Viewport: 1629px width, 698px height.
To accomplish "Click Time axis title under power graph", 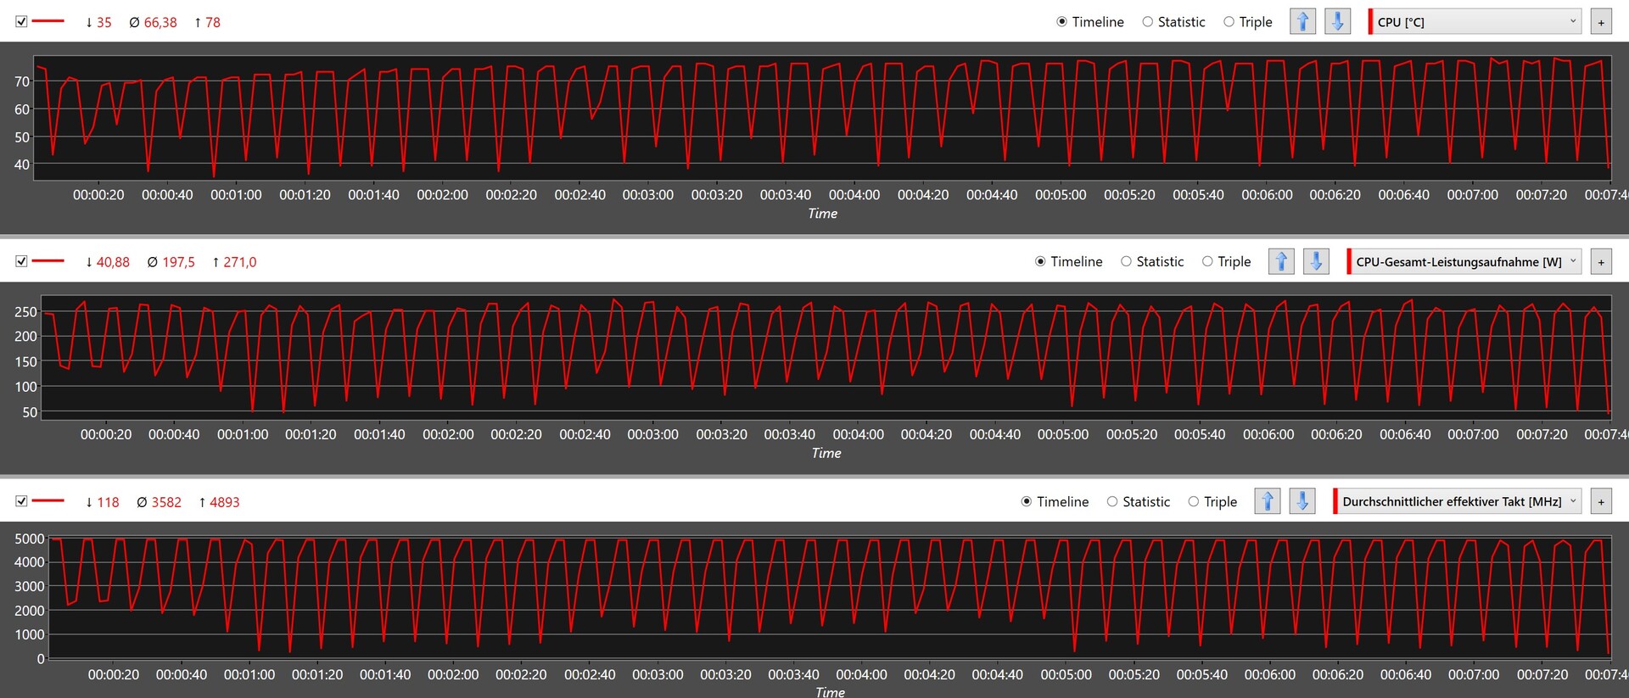I will [x=826, y=453].
